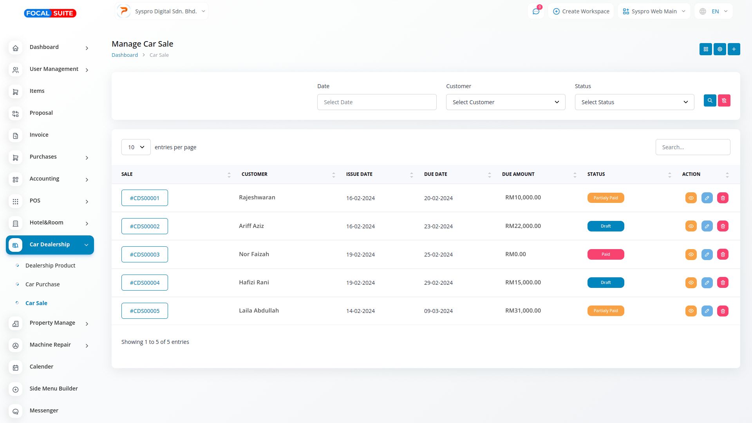Viewport: 752px width, 423px height.
Task: Open the #CDS00005 sale link
Action: pos(145,311)
